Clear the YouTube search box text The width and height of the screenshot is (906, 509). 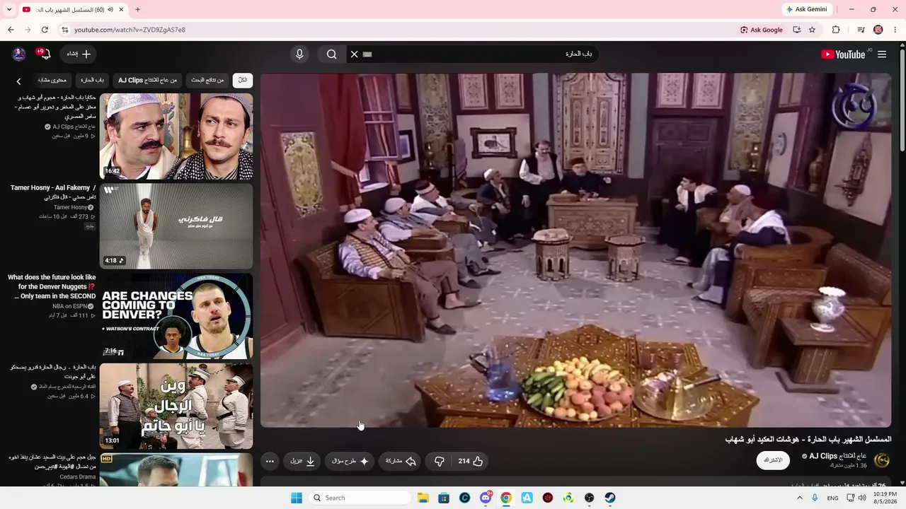355,54
